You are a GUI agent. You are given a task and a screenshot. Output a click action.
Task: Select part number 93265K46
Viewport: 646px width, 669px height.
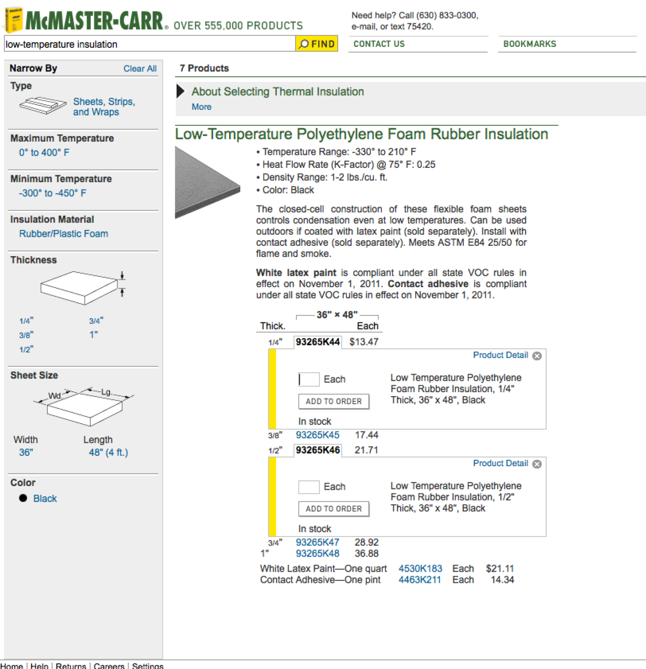(x=318, y=450)
